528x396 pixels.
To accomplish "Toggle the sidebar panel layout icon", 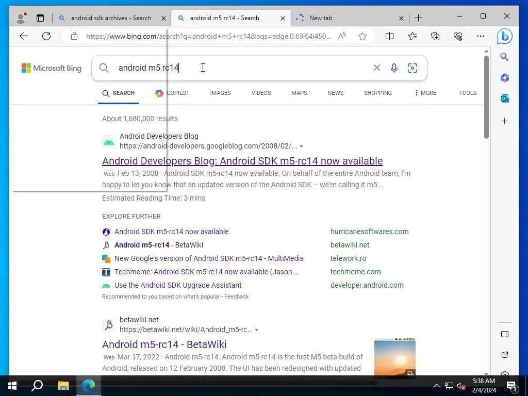I will (504, 334).
